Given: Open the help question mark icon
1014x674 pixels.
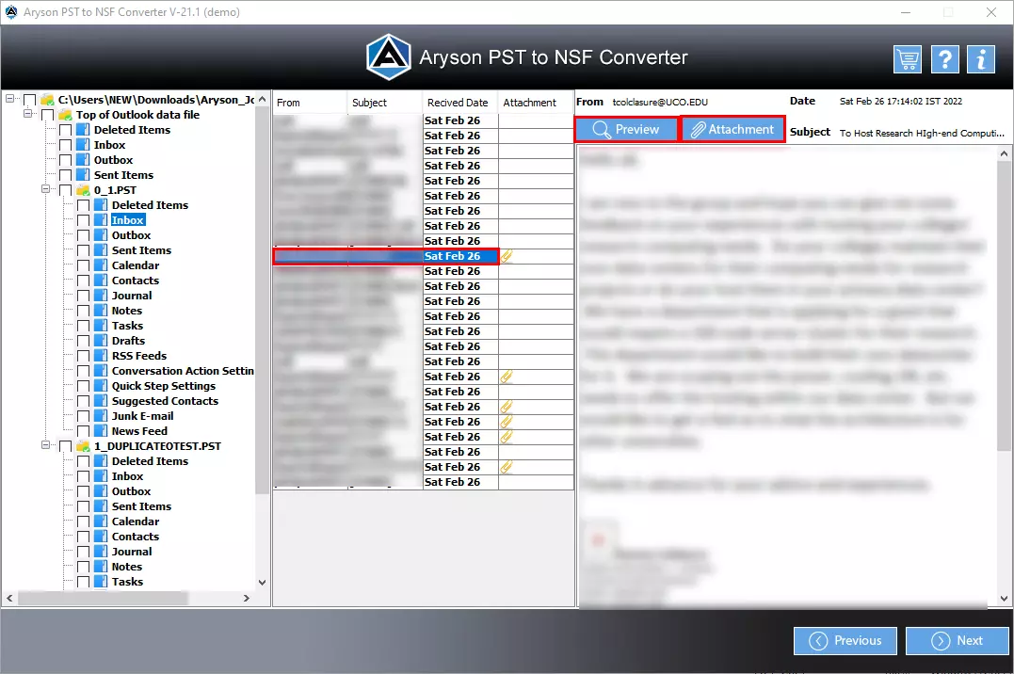Looking at the screenshot, I should pyautogui.click(x=945, y=59).
